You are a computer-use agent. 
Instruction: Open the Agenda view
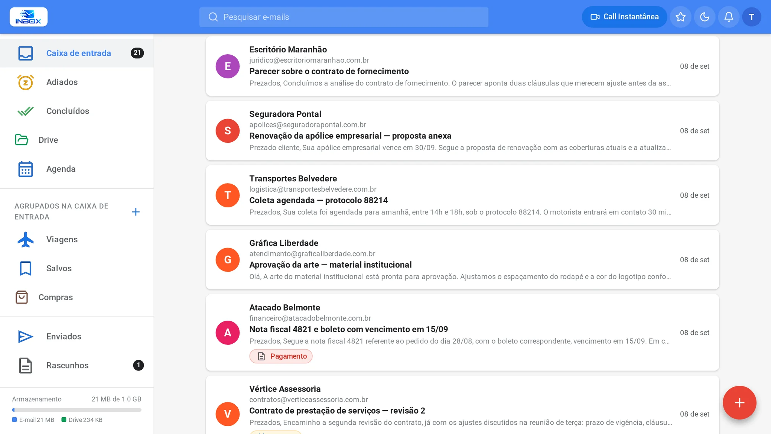[x=77, y=169]
